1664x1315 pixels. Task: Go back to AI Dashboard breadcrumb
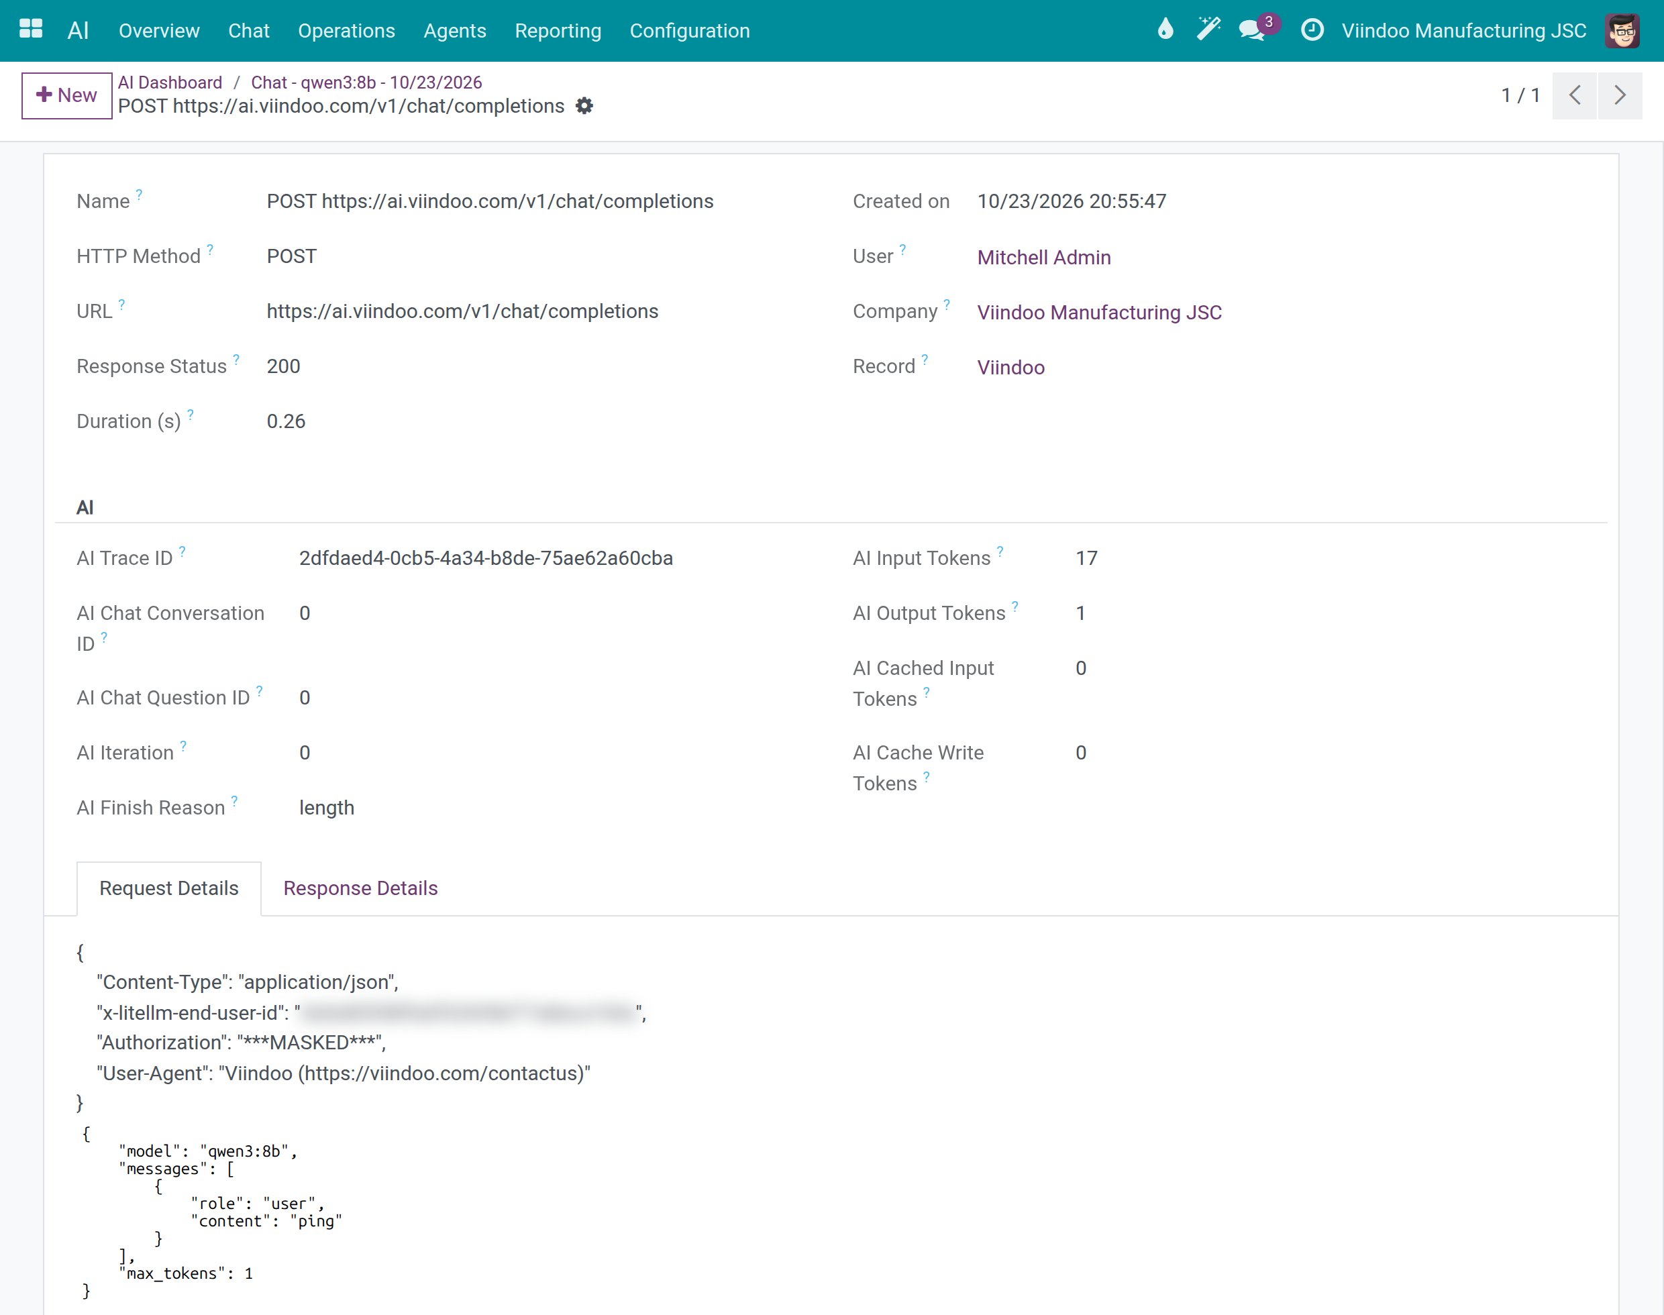coord(169,83)
